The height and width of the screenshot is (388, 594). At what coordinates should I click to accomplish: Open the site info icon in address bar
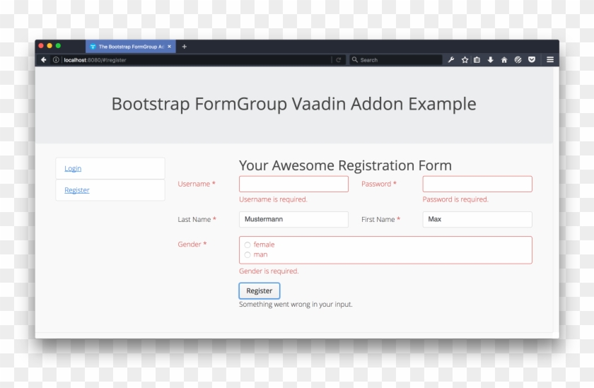click(x=56, y=60)
